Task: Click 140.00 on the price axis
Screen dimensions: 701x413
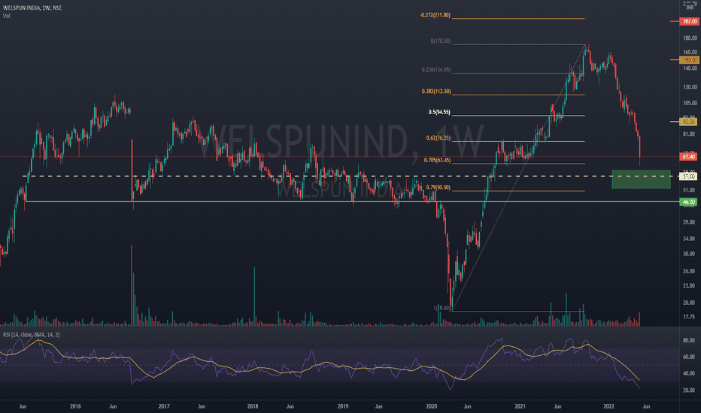Action: point(690,68)
